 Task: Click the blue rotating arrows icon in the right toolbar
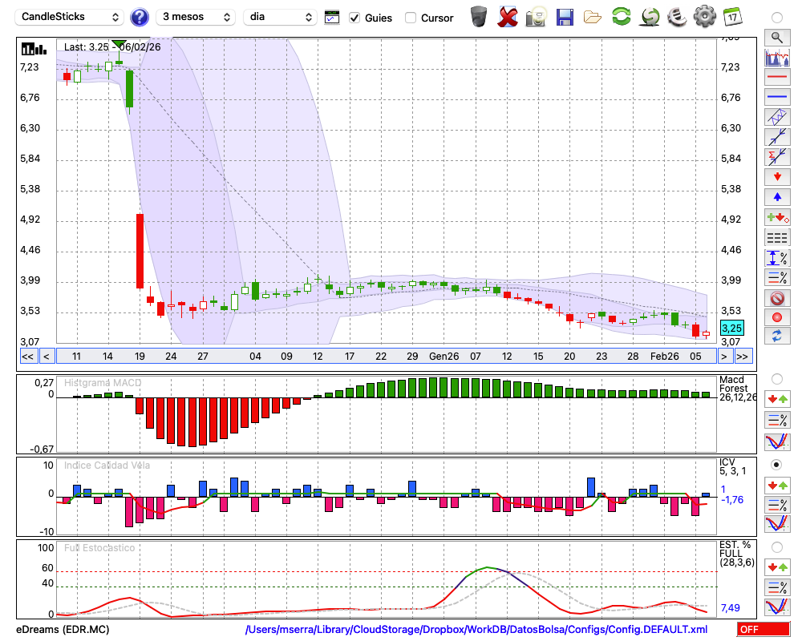click(777, 337)
